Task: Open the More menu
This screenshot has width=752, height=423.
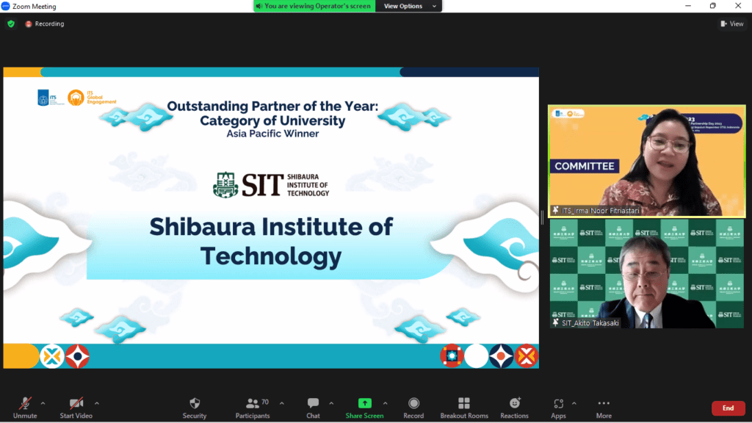Action: tap(604, 403)
